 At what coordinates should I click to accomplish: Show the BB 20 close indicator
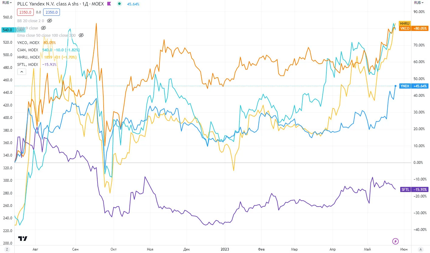click(50, 21)
